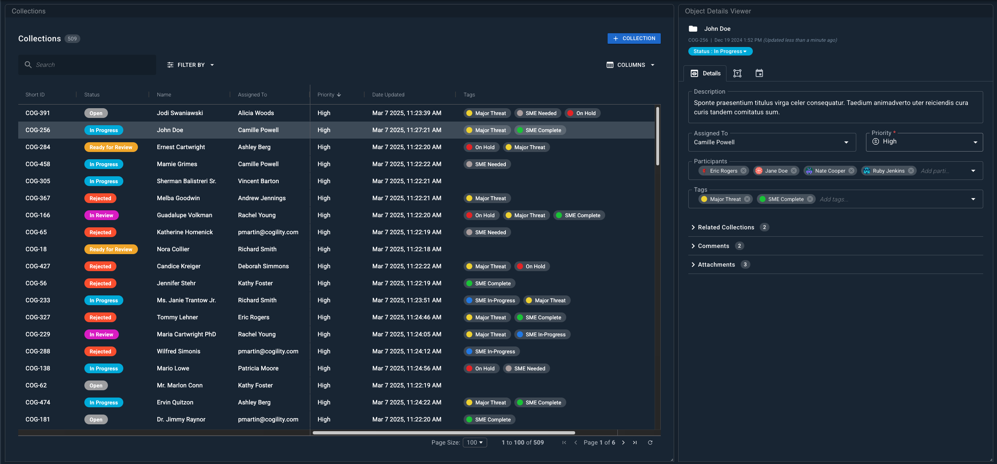Open the Status: In Progress dropdown
The image size is (997, 464).
point(720,51)
